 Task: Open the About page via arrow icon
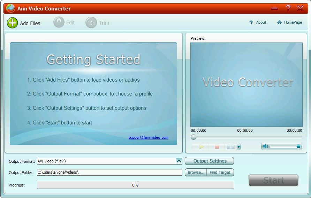pyautogui.click(x=251, y=22)
